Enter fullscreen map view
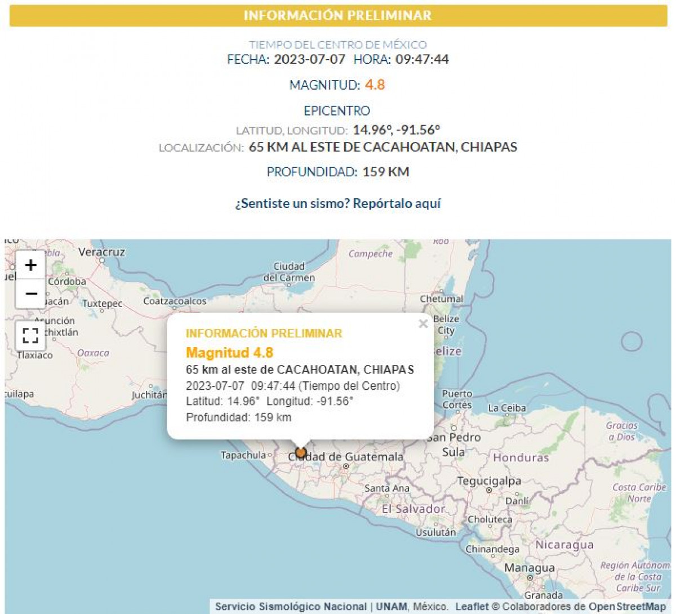This screenshot has width=676, height=614. click(x=30, y=336)
